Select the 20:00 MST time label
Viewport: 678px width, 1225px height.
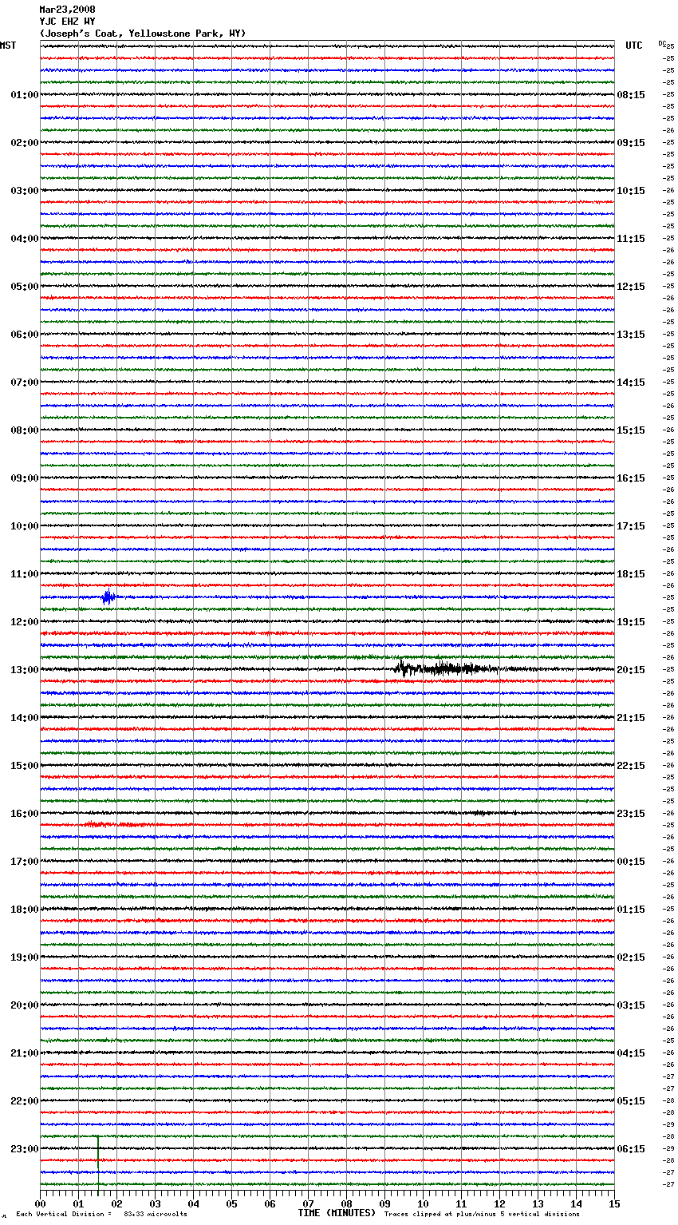(x=25, y=1005)
